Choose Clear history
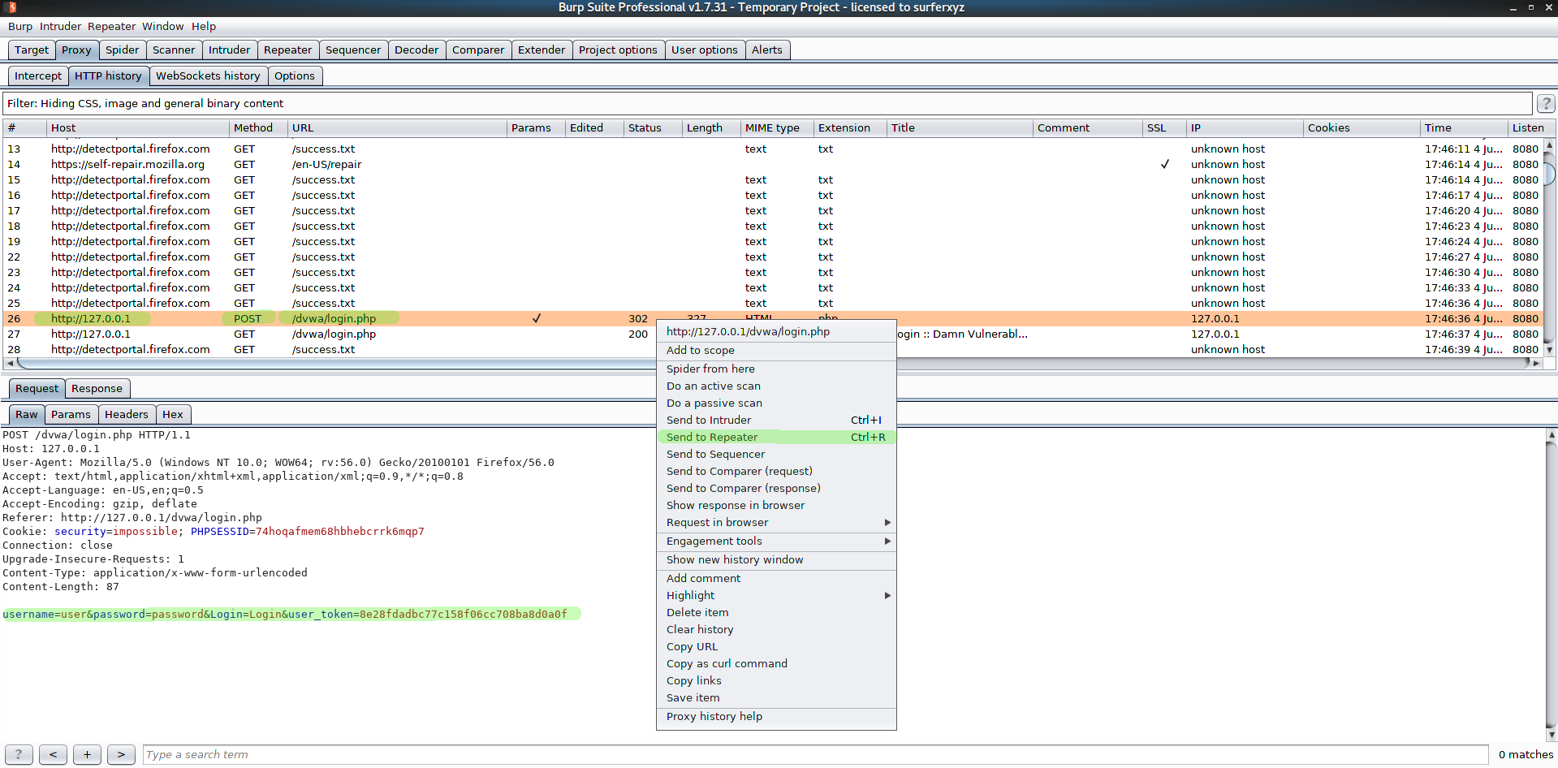Viewport: 1558px width, 768px height. point(776,629)
